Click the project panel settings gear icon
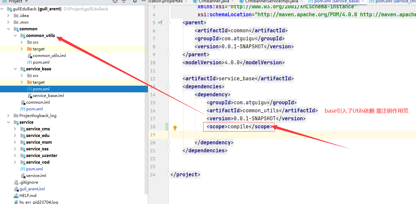Viewport: 416px width, 204px height. tap(135, 1)
